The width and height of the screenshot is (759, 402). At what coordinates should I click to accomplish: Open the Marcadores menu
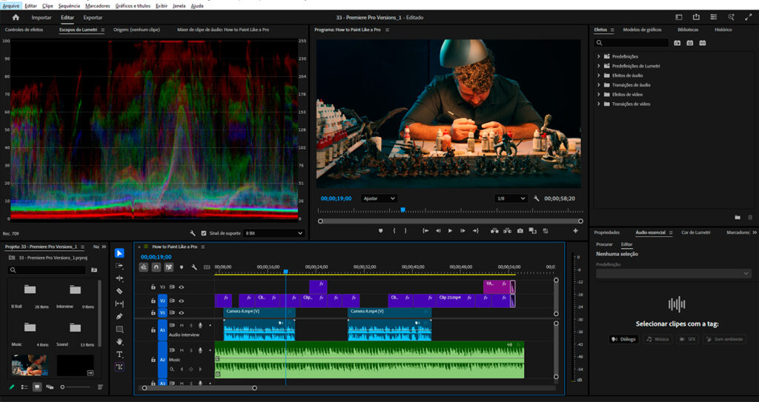tap(97, 6)
